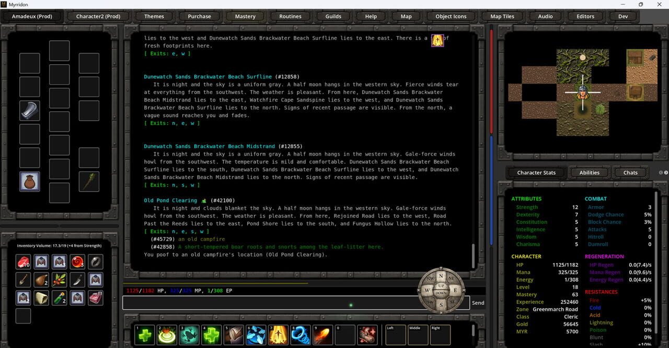669x348 pixels.
Task: Move east using compass E button
Action: [x=455, y=290]
